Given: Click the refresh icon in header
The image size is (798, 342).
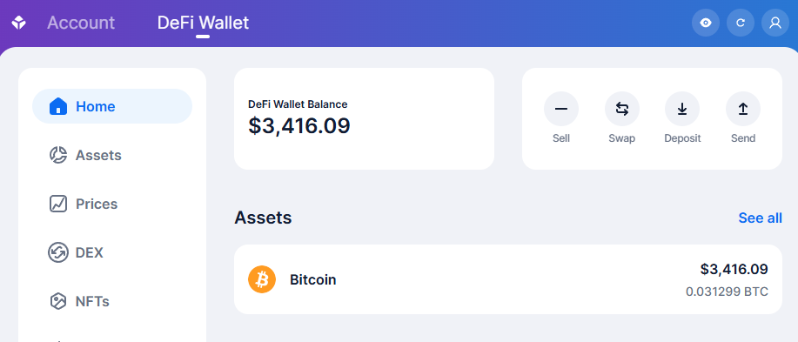Looking at the screenshot, I should pos(741,23).
